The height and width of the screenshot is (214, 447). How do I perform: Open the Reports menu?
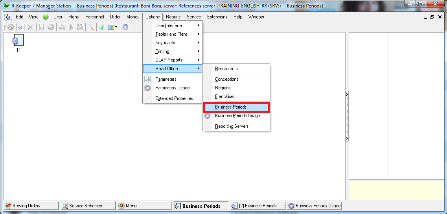[173, 17]
